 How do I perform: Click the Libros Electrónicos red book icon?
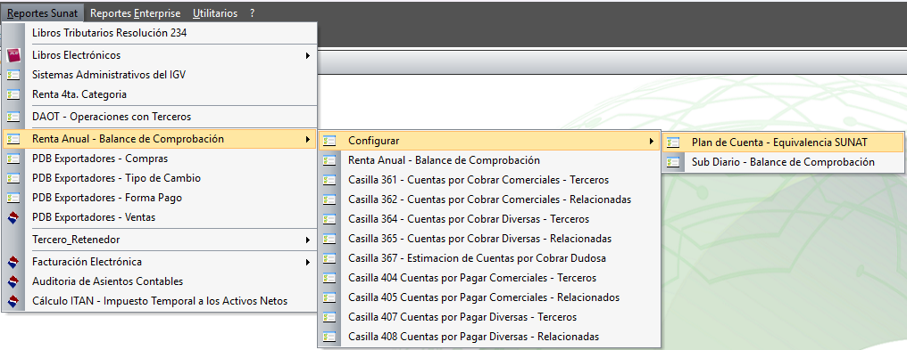click(13, 55)
